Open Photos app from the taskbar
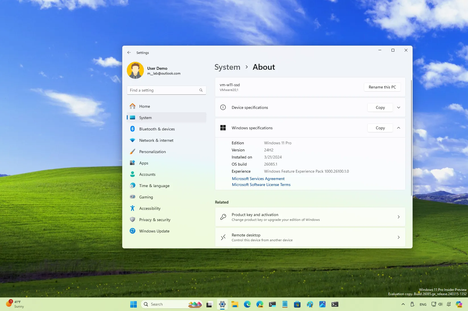This screenshot has height=311, width=468. point(322,304)
